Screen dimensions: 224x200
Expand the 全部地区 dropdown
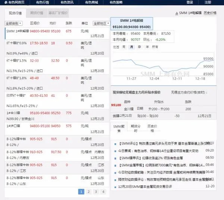point(101,23)
